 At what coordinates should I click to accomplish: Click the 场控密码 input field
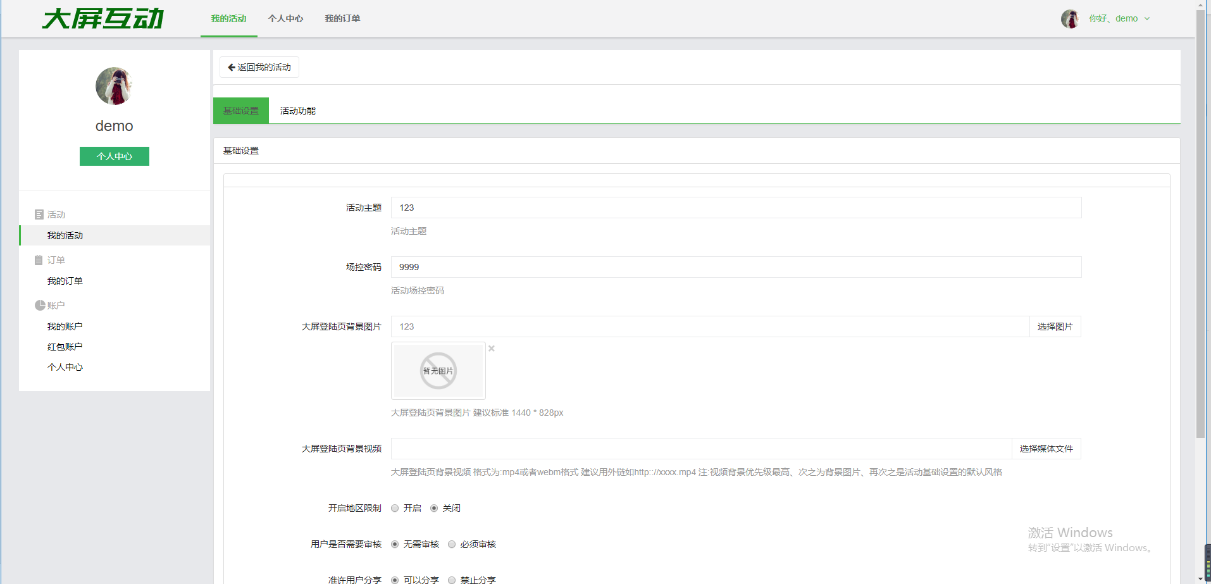735,267
